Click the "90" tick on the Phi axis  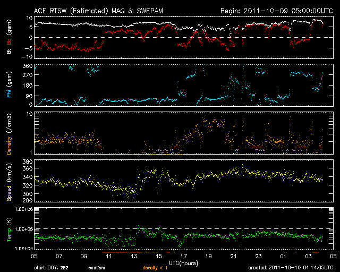(x=29, y=96)
